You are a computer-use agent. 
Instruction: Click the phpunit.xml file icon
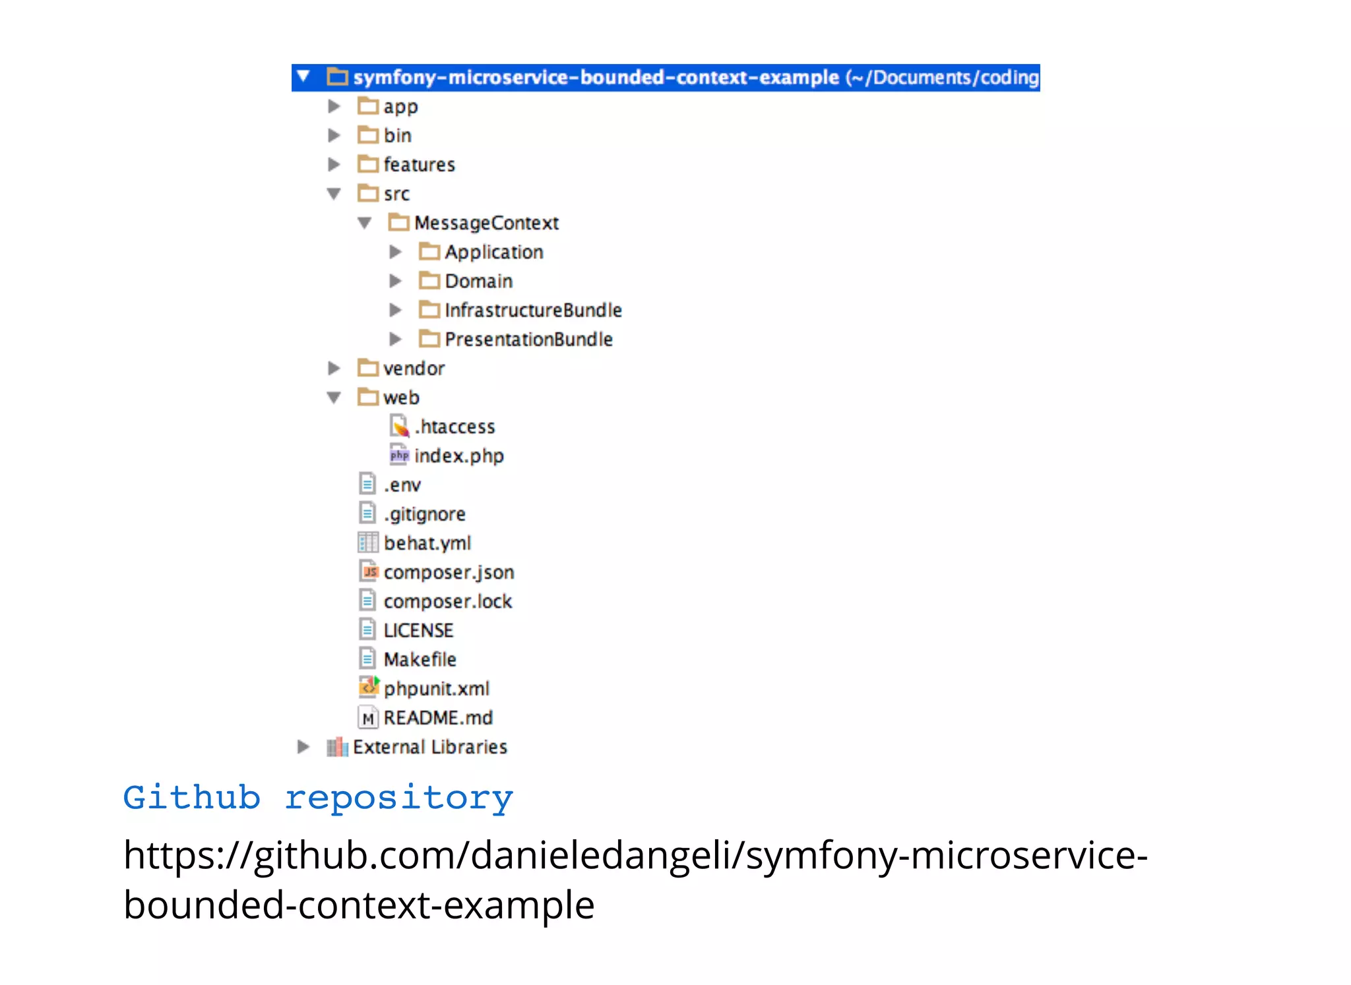coord(369,688)
